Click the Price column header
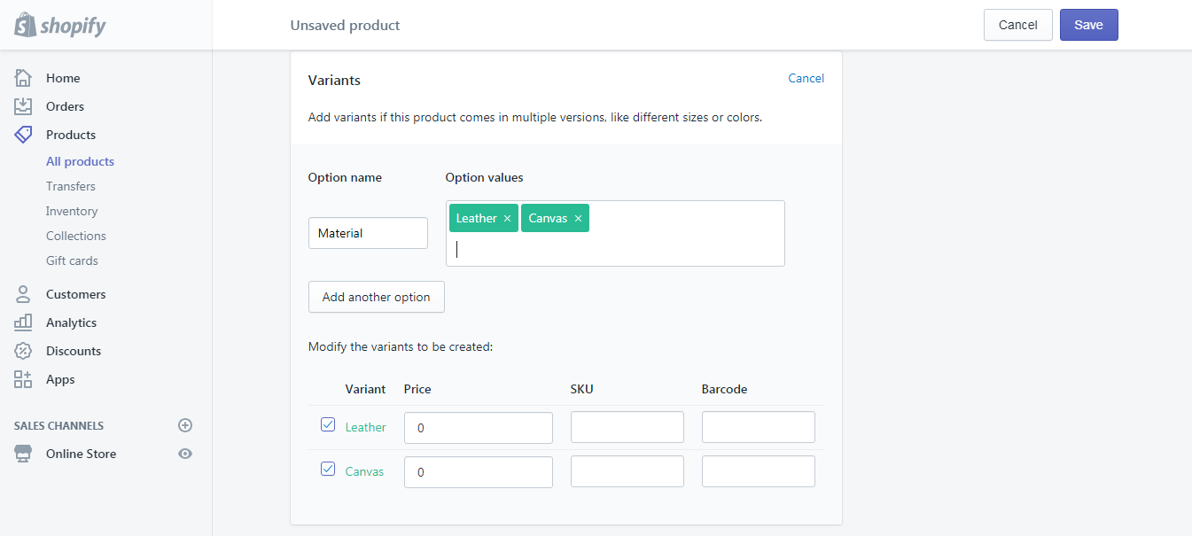The image size is (1192, 536). click(417, 389)
